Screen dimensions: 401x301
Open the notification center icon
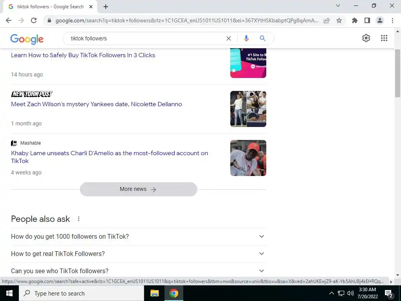click(389, 294)
